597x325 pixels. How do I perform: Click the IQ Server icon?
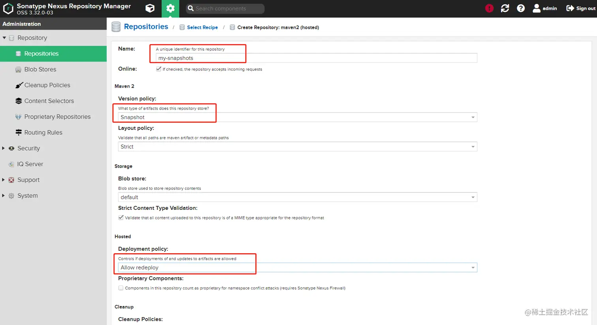(11, 164)
